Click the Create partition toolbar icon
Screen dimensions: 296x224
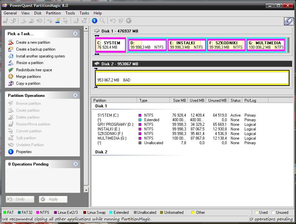tap(23, 21)
